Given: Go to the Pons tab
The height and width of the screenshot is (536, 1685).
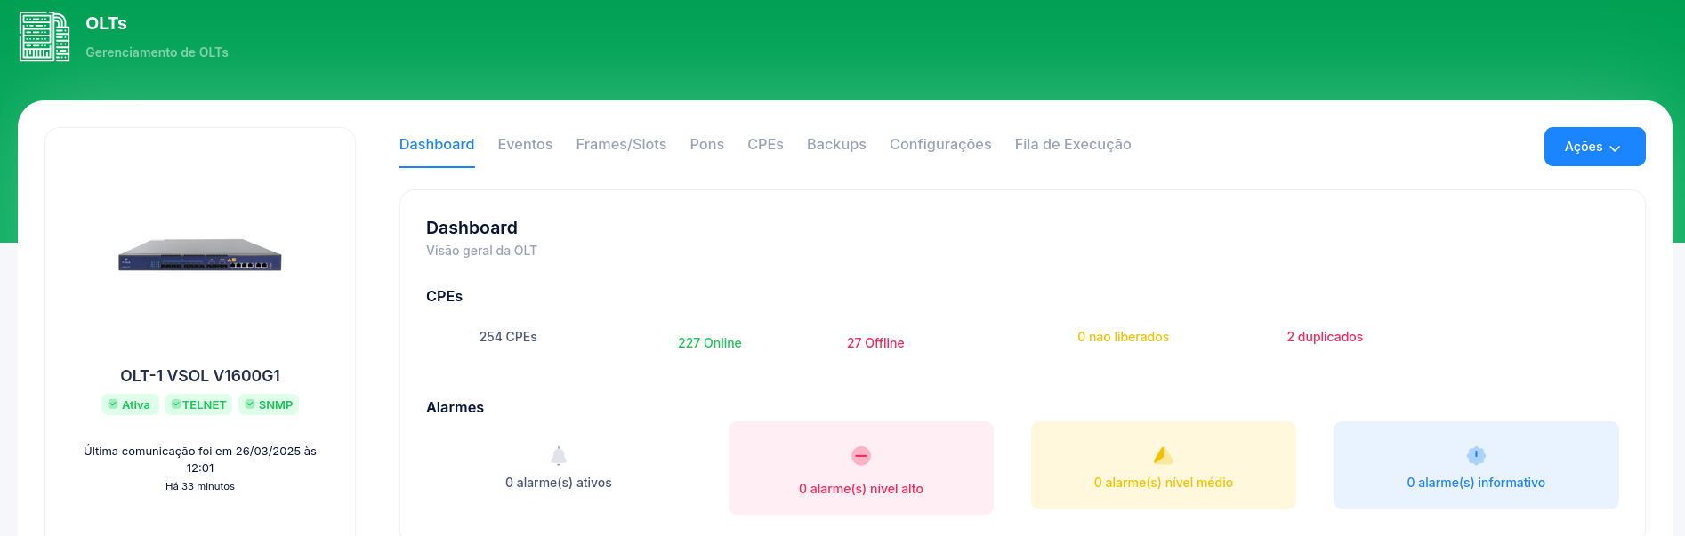Looking at the screenshot, I should click(x=706, y=145).
